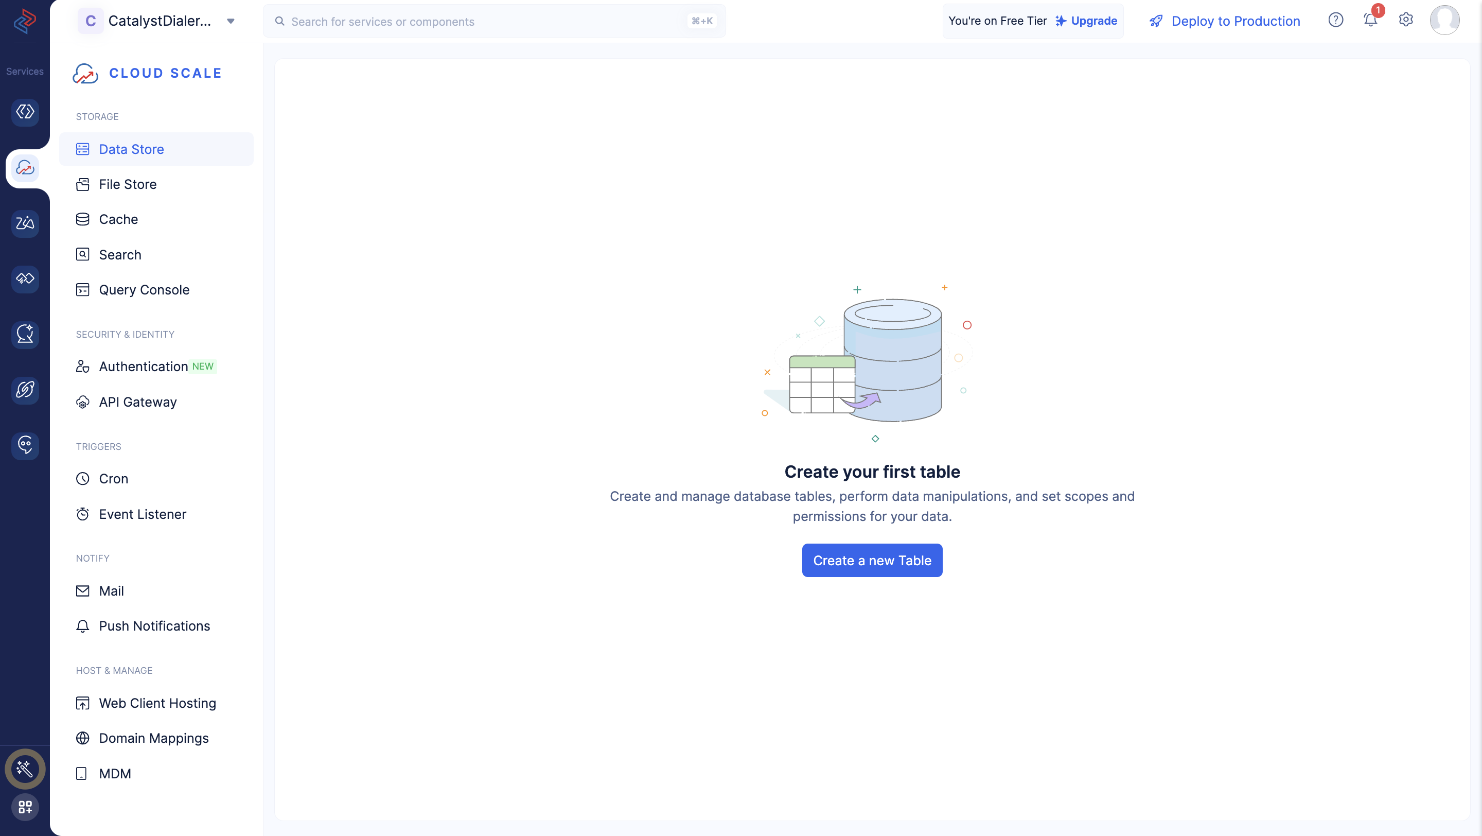The image size is (1482, 836).
Task: Click the Push Notifications service icon
Action: [83, 626]
